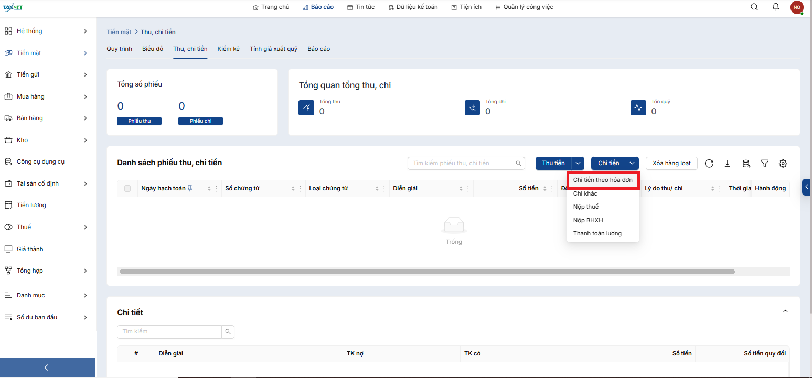Select 'Chi tiền theo hóa đơn' menu option
The image size is (812, 378).
pyautogui.click(x=603, y=180)
